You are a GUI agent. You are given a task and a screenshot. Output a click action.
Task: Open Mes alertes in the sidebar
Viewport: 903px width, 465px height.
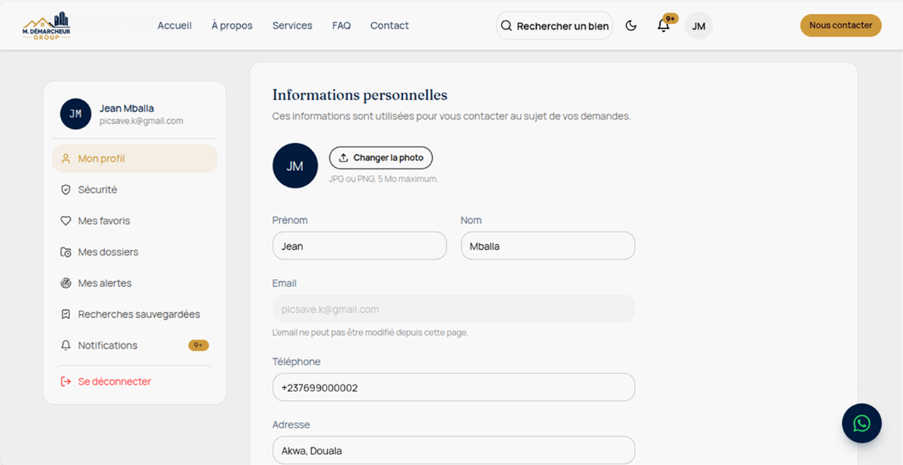point(135,283)
